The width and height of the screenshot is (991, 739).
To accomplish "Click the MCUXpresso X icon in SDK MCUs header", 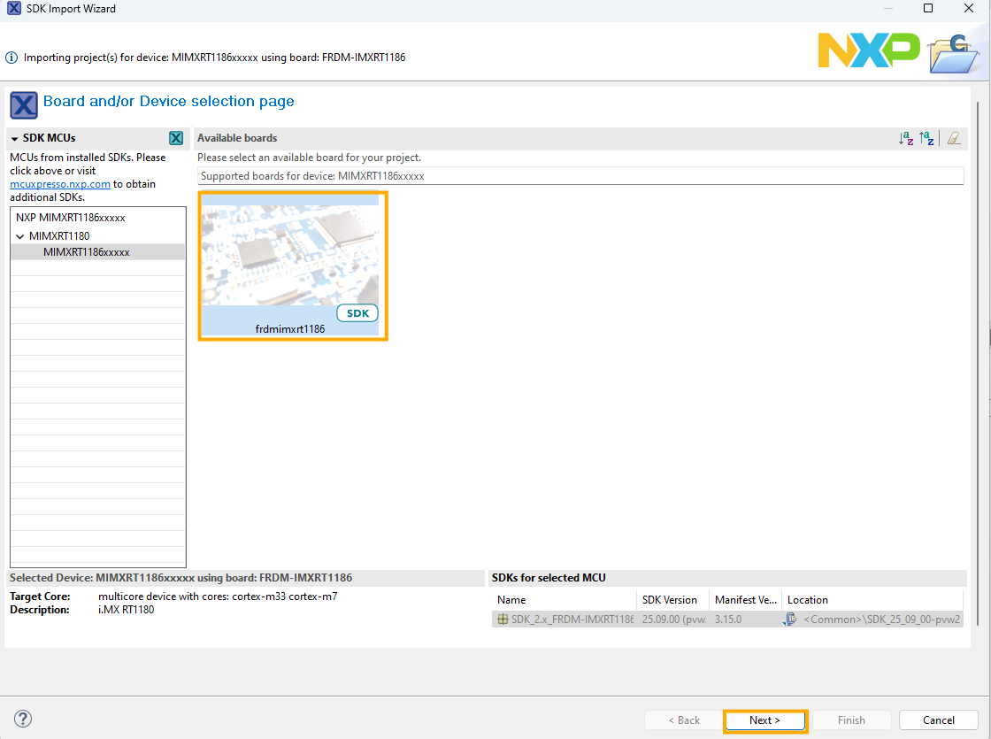I will 176,138.
